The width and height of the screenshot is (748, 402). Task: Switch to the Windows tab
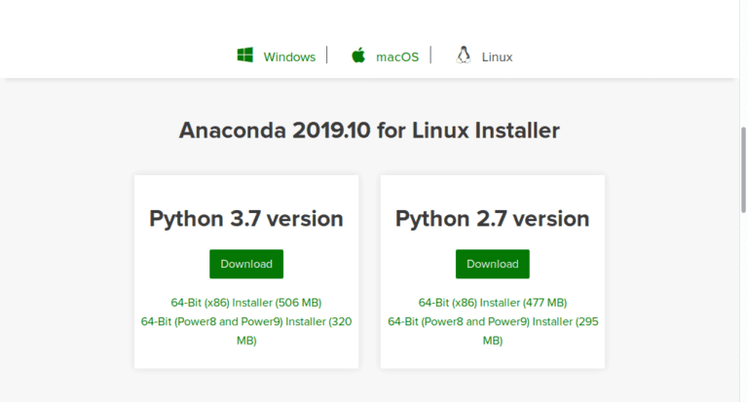tap(289, 57)
